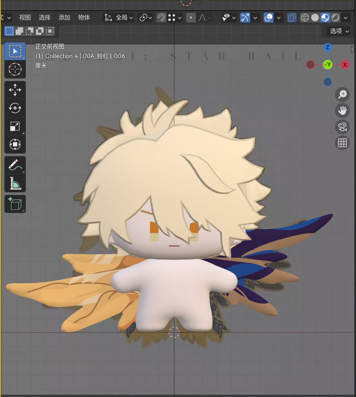Toggle the camera view button
The width and height of the screenshot is (356, 397).
click(x=342, y=127)
